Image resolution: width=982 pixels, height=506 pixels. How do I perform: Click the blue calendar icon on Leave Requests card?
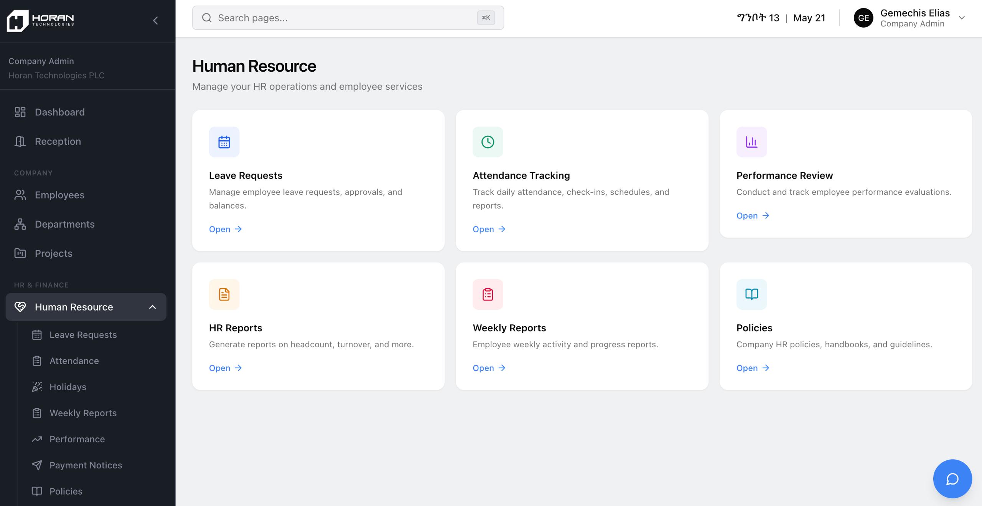point(224,142)
